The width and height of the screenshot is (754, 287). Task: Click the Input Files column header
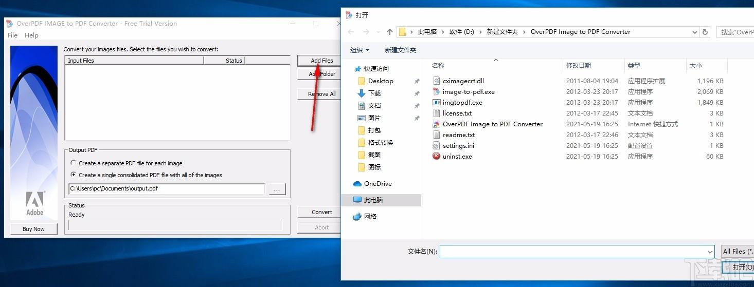click(134, 61)
